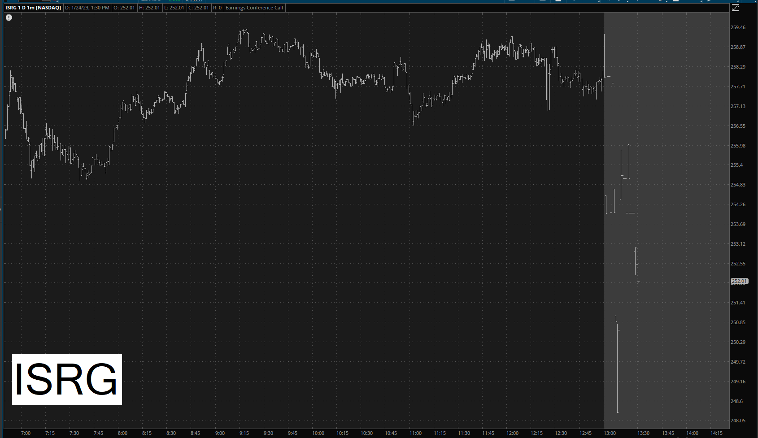Click the Low value L: 252.01
The width and height of the screenshot is (758, 438).
tap(174, 8)
